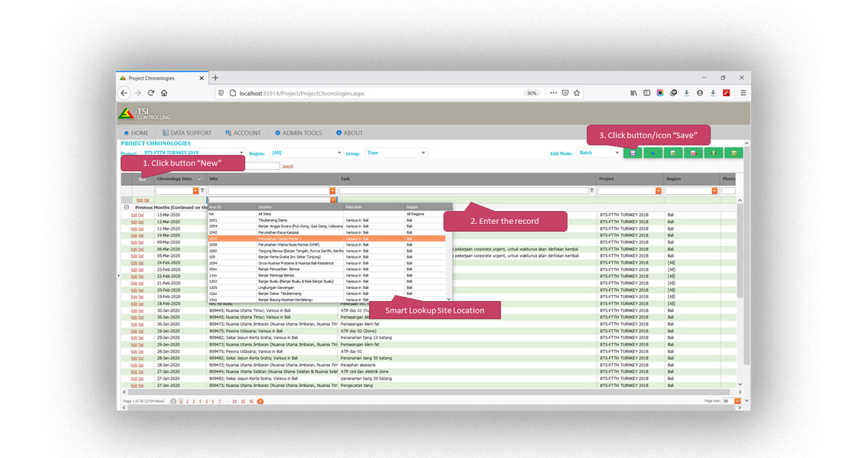Click the Save icon in the toolbar
The image size is (867, 458).
(x=633, y=153)
